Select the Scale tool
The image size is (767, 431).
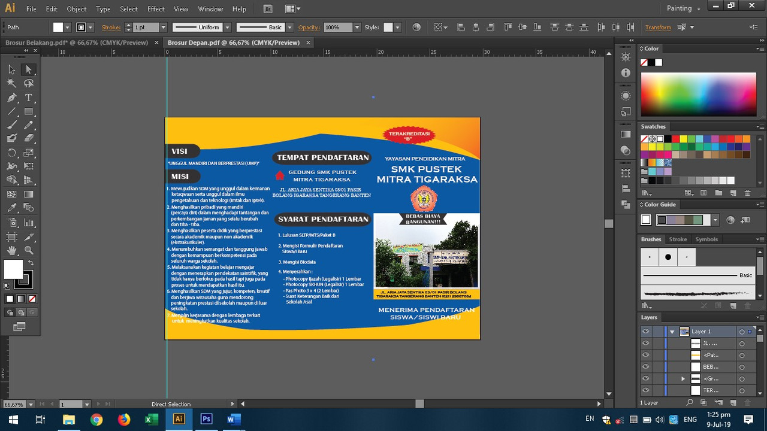[28, 153]
